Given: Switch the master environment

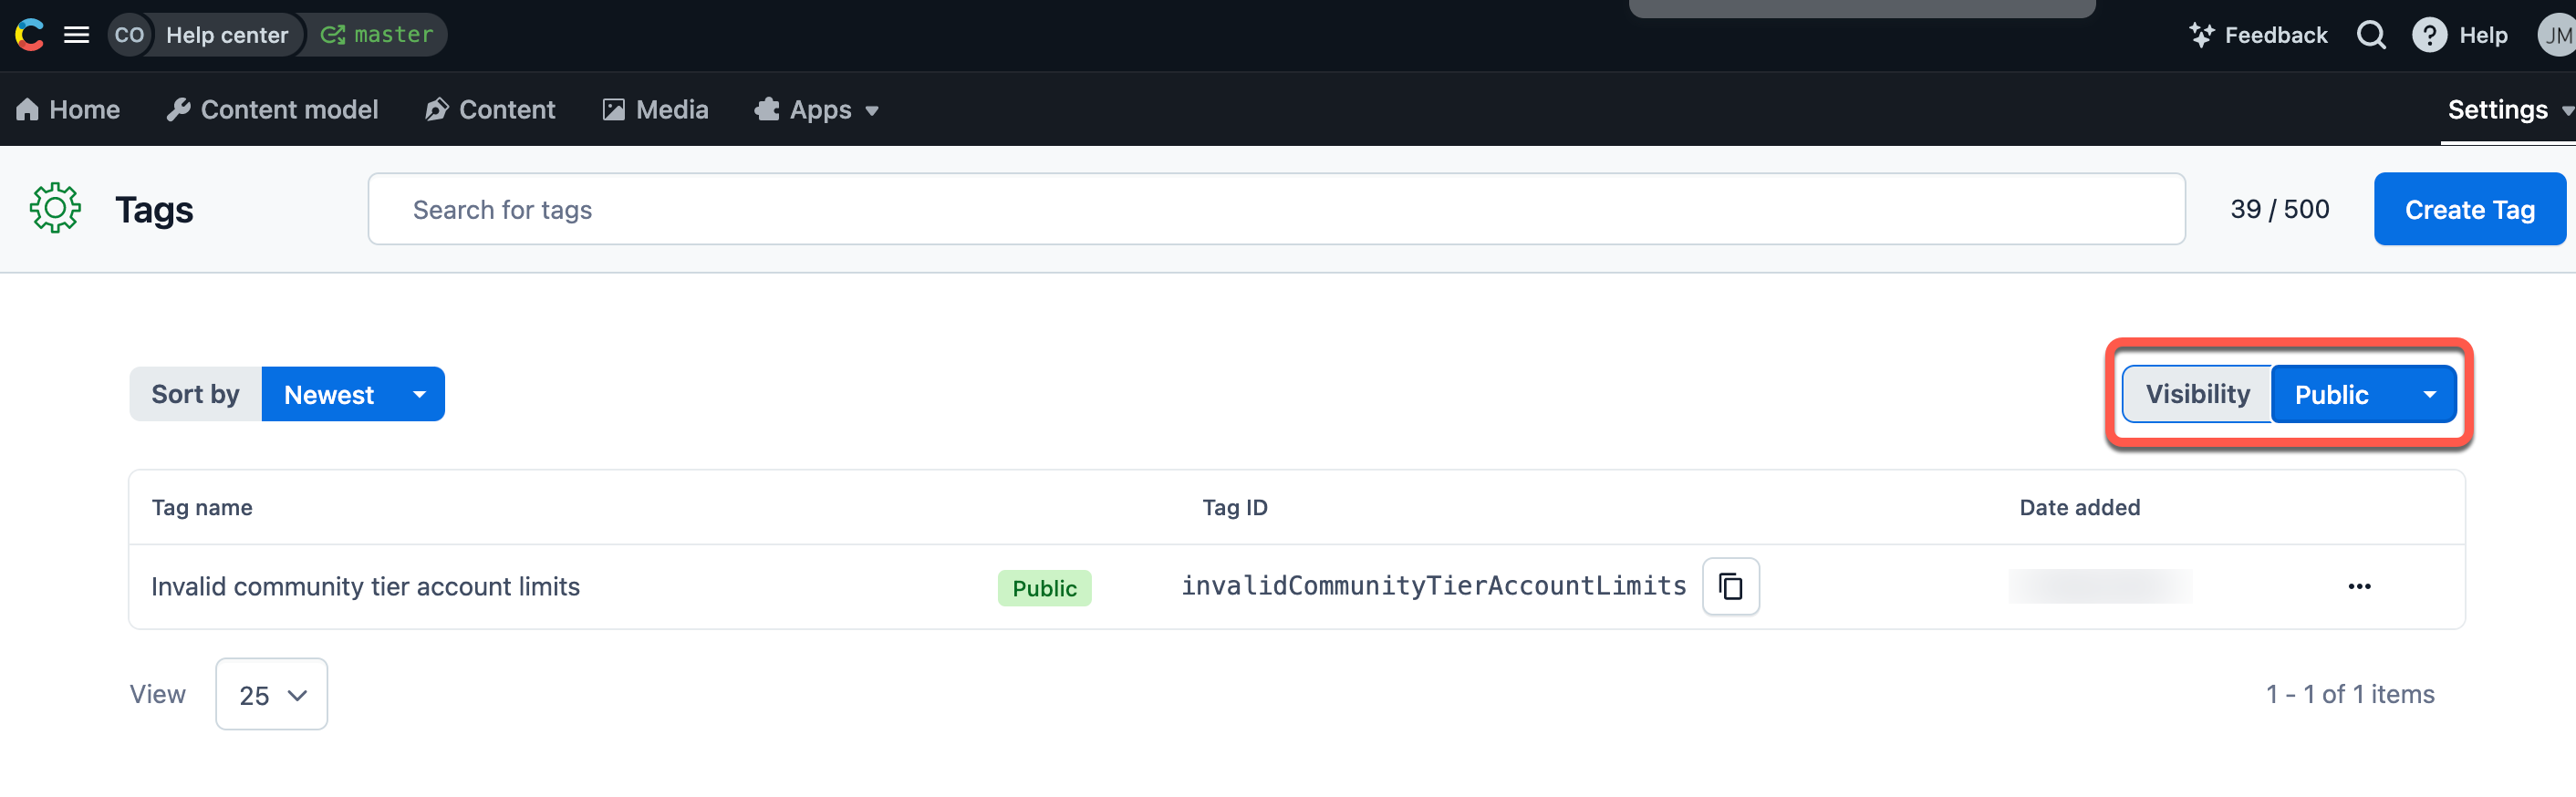Looking at the screenshot, I should pyautogui.click(x=377, y=35).
